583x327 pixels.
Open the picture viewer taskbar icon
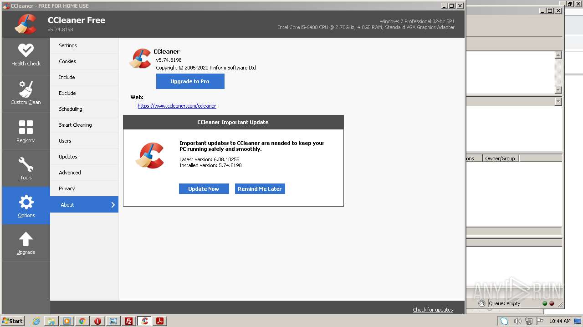(113, 321)
